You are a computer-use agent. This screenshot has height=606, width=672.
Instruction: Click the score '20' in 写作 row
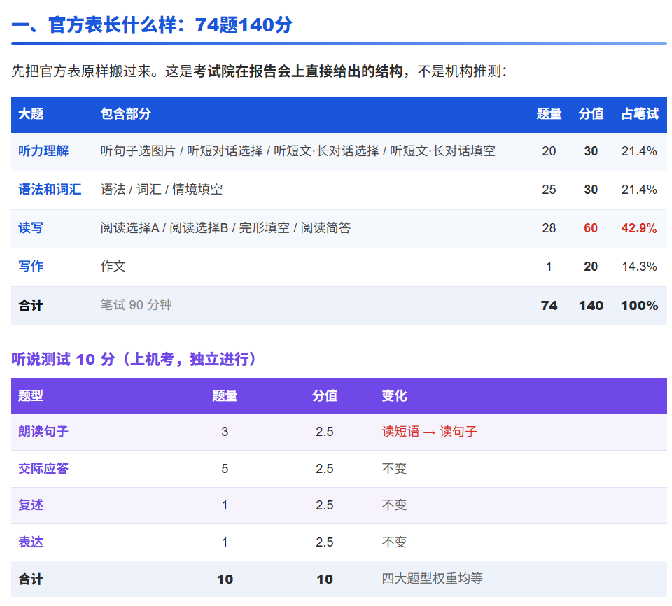point(591,267)
